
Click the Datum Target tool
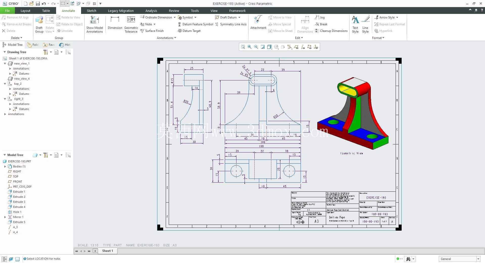point(189,31)
